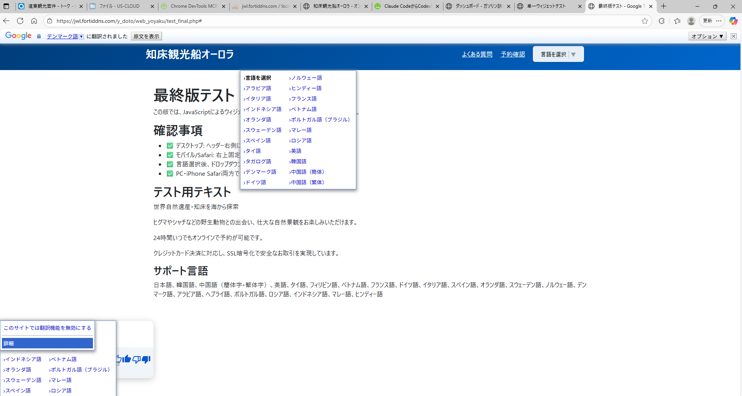Open the Copilot sidebar icon

733,21
